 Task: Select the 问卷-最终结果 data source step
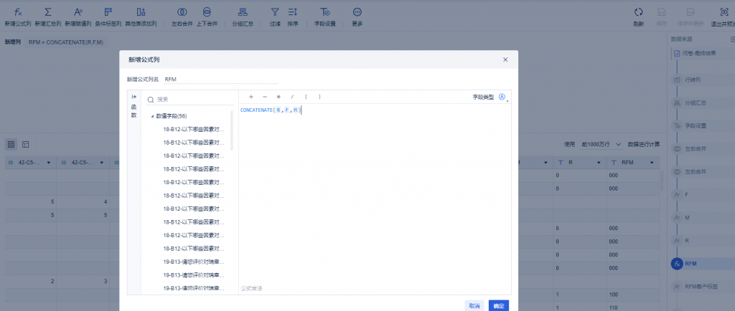(x=700, y=53)
